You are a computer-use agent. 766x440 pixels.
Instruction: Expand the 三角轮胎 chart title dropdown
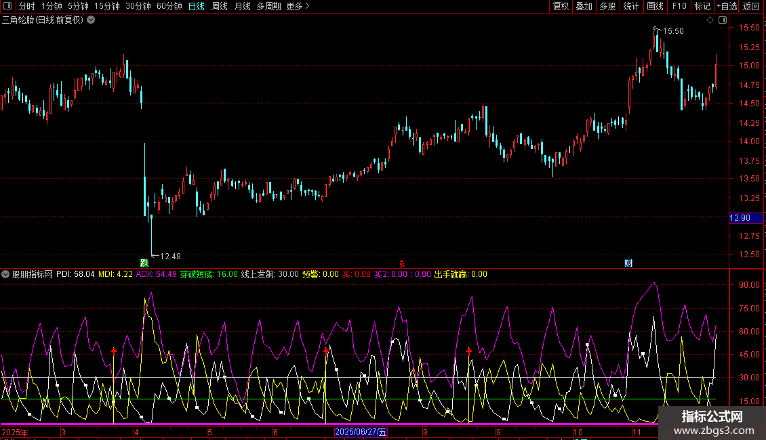click(91, 20)
